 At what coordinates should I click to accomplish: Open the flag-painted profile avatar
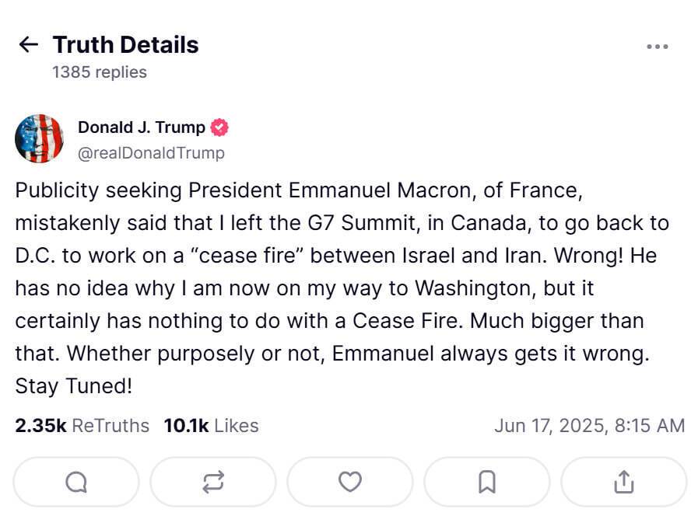click(39, 138)
